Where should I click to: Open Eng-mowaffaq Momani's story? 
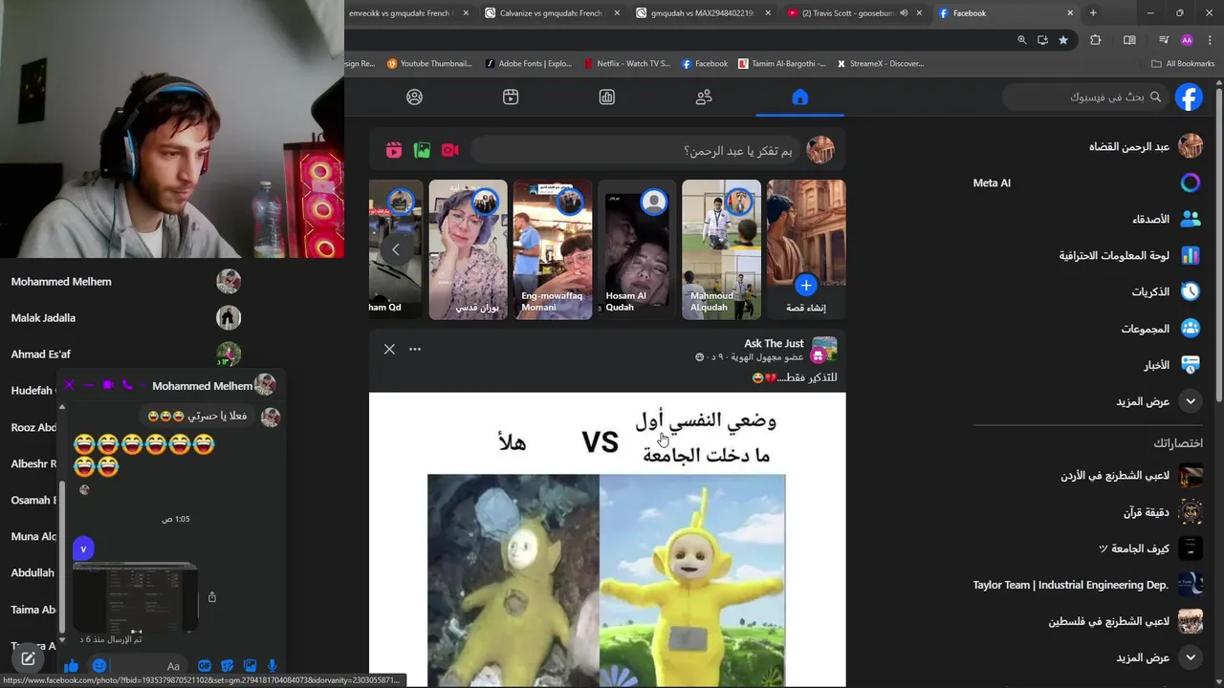pyautogui.click(x=553, y=249)
